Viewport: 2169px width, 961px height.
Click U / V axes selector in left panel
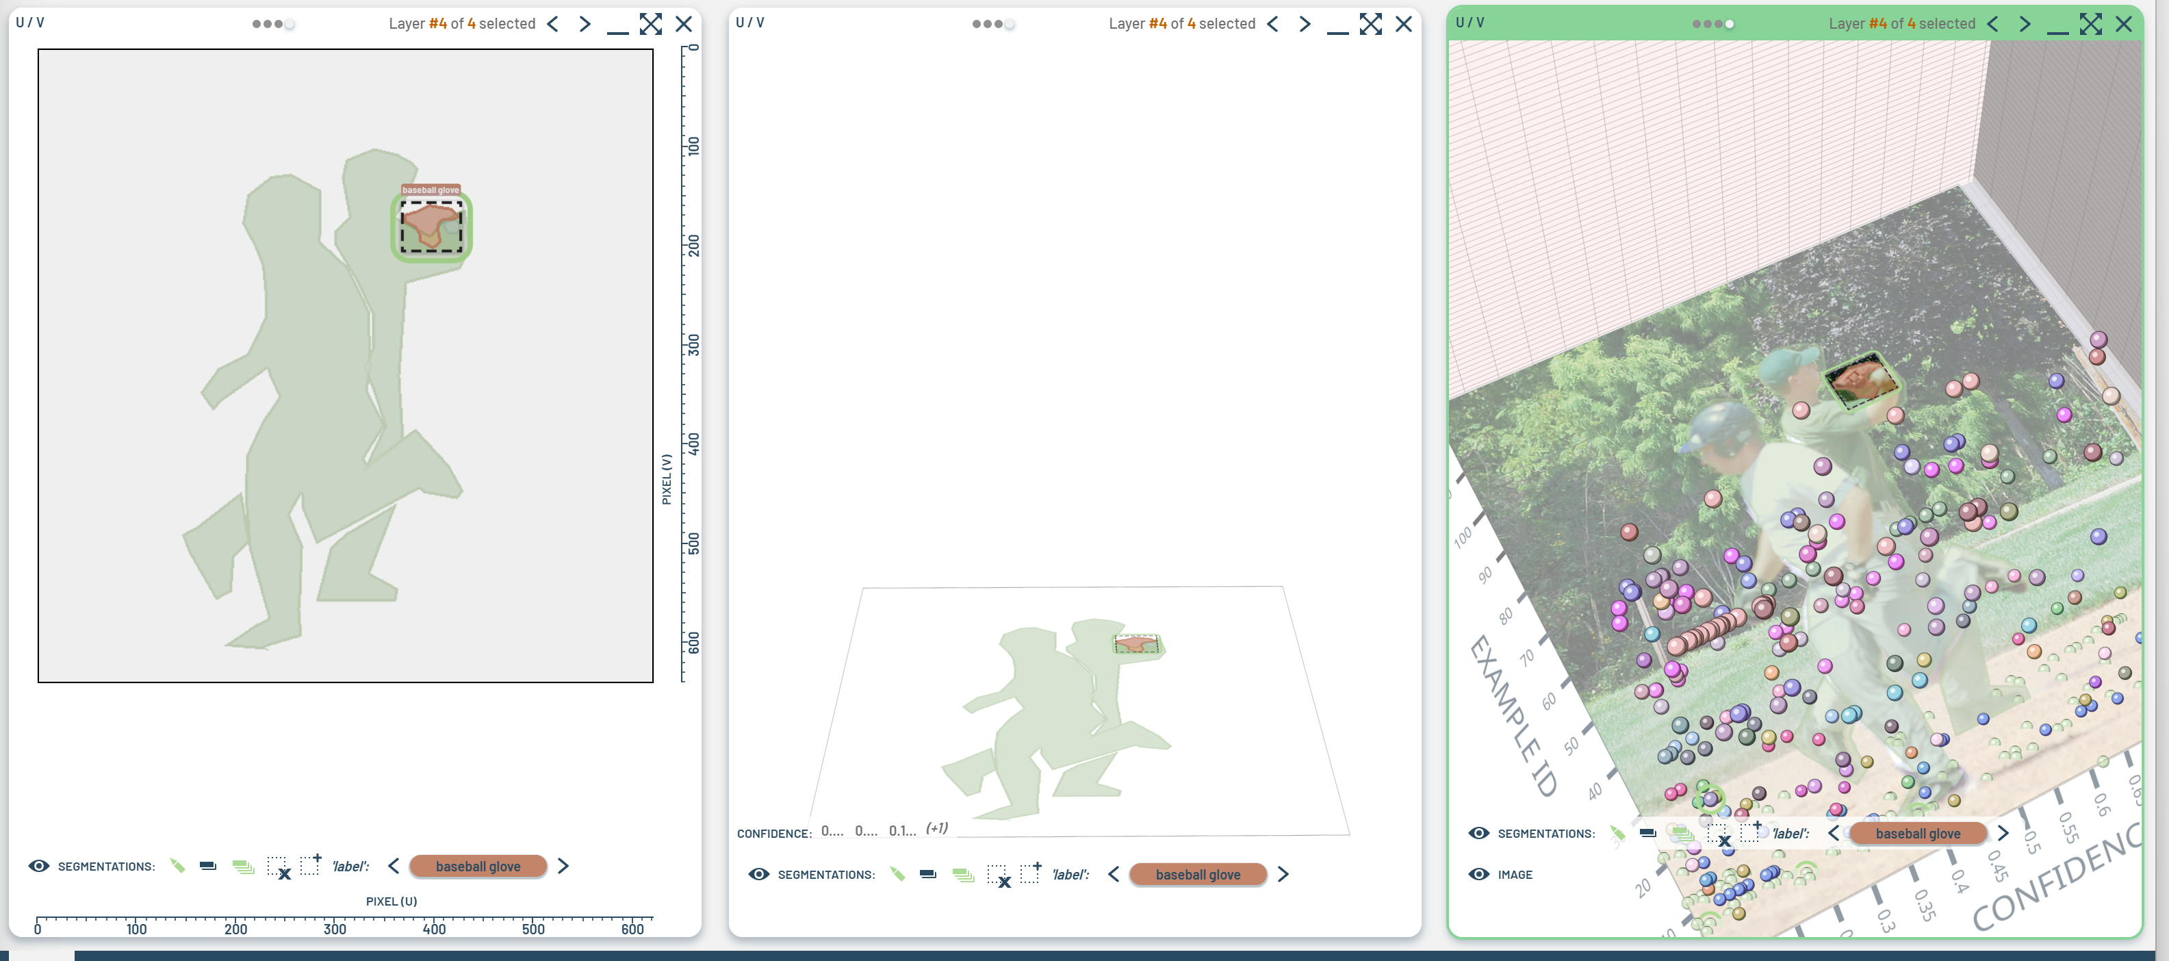point(30,23)
